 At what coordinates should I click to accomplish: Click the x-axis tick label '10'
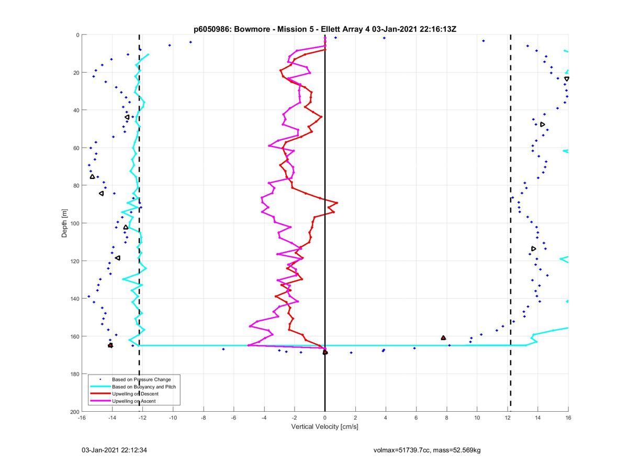tap(477, 418)
